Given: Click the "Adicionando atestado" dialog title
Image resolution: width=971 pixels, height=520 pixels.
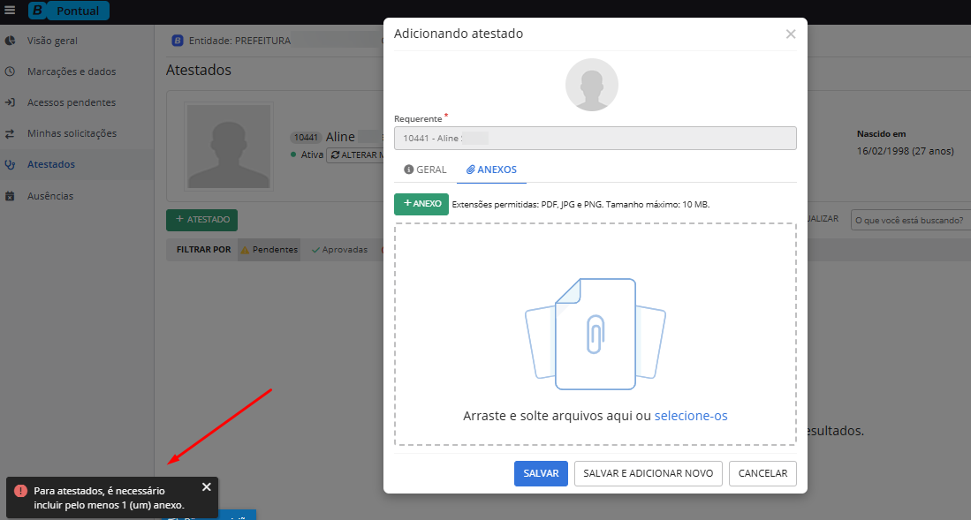Looking at the screenshot, I should tap(459, 34).
